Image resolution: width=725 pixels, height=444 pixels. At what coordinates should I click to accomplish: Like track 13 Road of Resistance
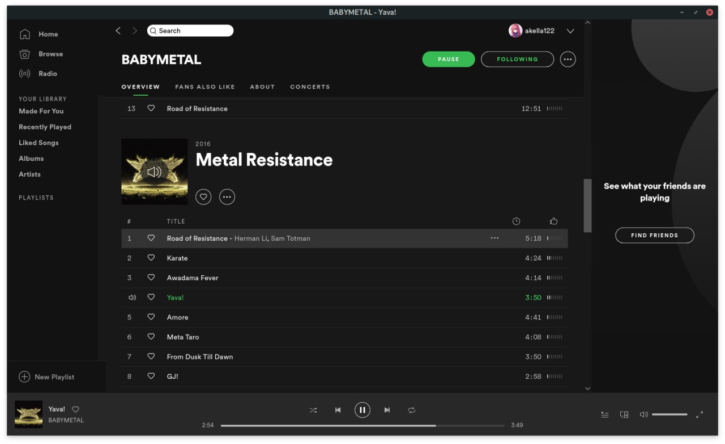click(x=151, y=108)
